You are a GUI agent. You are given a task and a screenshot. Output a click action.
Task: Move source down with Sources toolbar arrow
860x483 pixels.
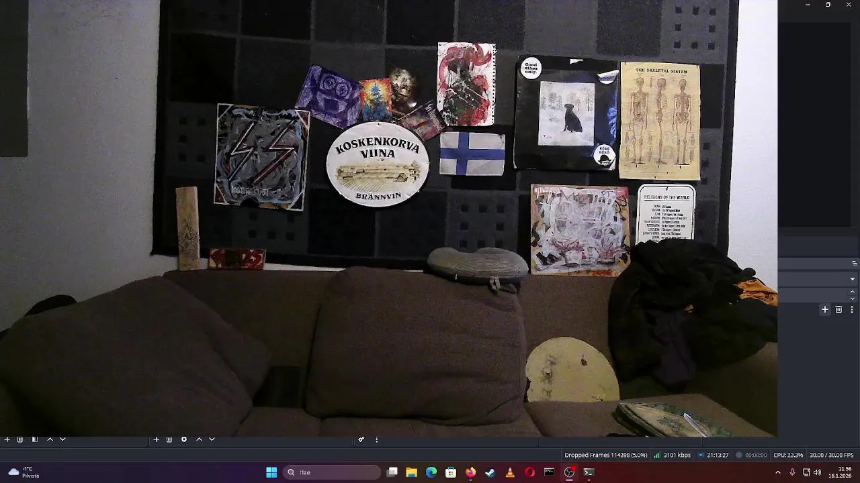[212, 439]
